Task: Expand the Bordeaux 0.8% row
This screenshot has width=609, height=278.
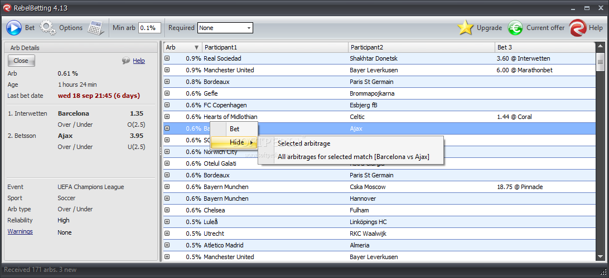Action: point(167,82)
